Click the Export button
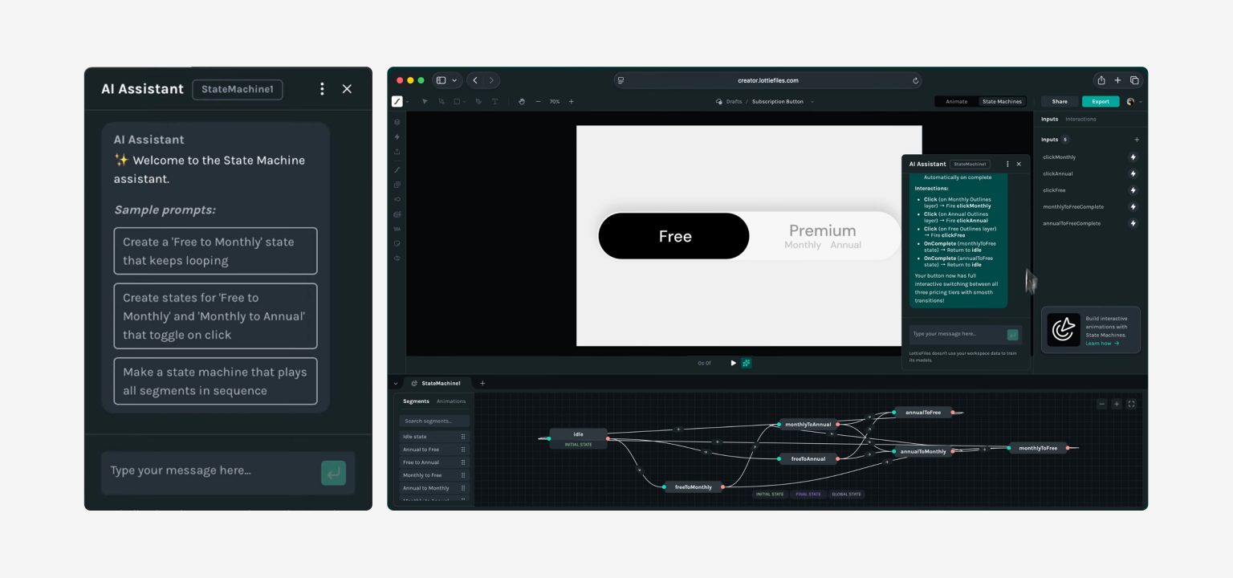Image resolution: width=1233 pixels, height=578 pixels. [x=1100, y=102]
